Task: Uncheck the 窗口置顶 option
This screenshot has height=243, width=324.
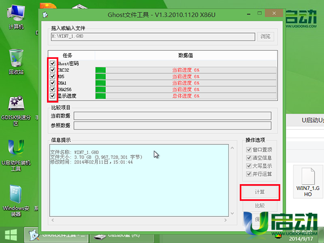Action: point(248,150)
